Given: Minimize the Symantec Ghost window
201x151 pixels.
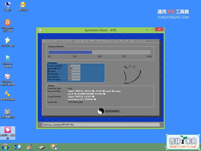Looking at the screenshot, I should 147,30.
